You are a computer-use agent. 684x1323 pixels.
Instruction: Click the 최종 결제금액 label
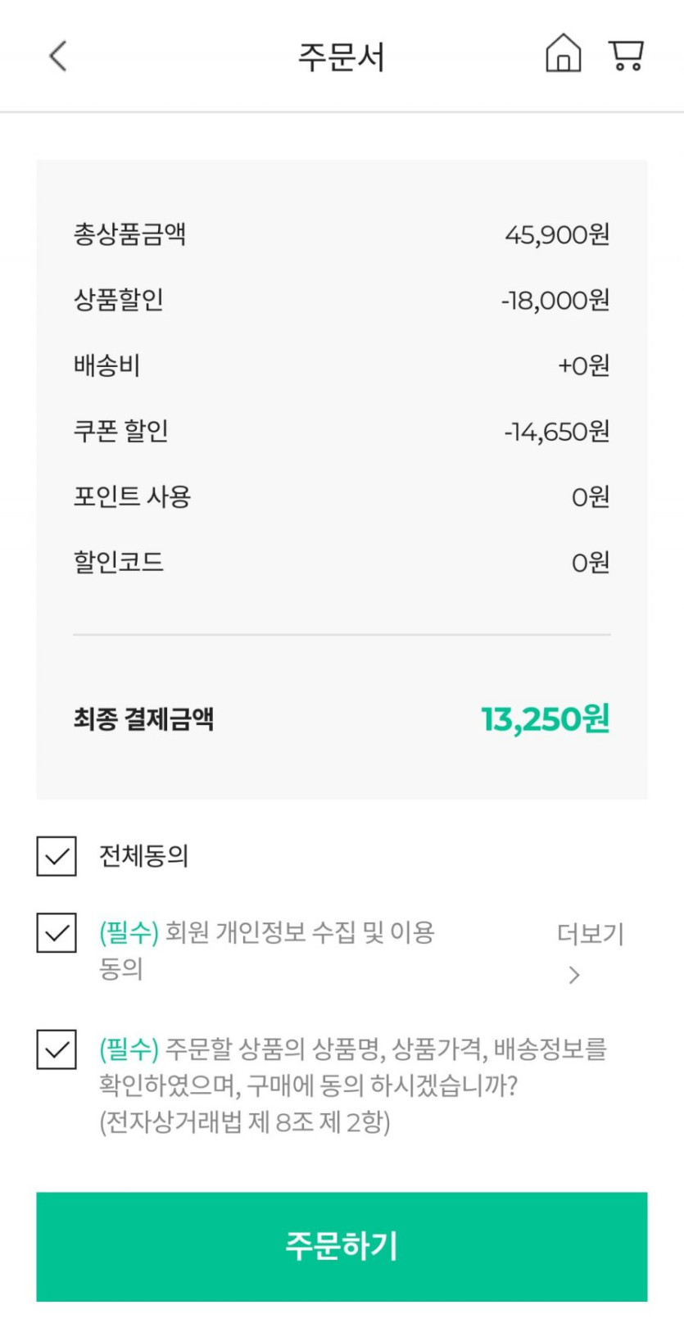tap(143, 719)
